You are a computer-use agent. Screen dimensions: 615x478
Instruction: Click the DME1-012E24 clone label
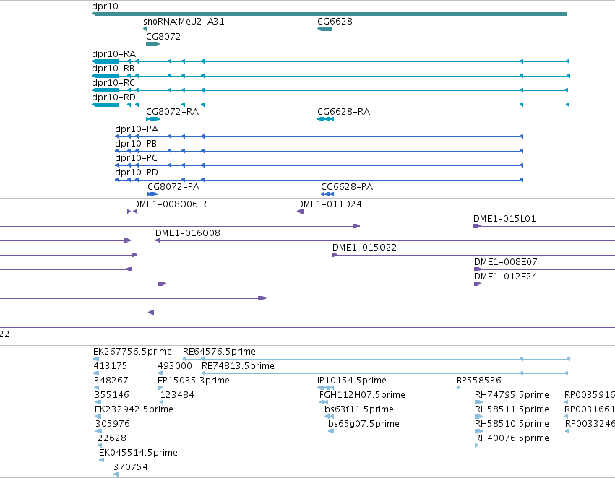(x=506, y=277)
